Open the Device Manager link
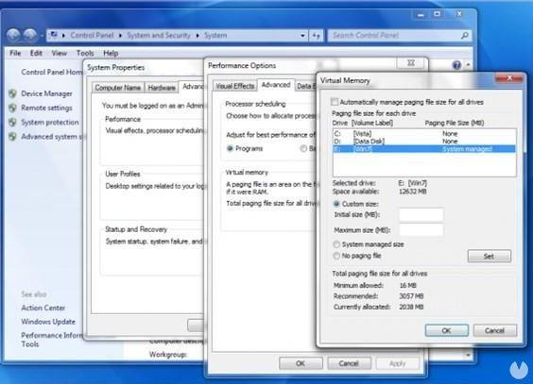 (x=46, y=93)
